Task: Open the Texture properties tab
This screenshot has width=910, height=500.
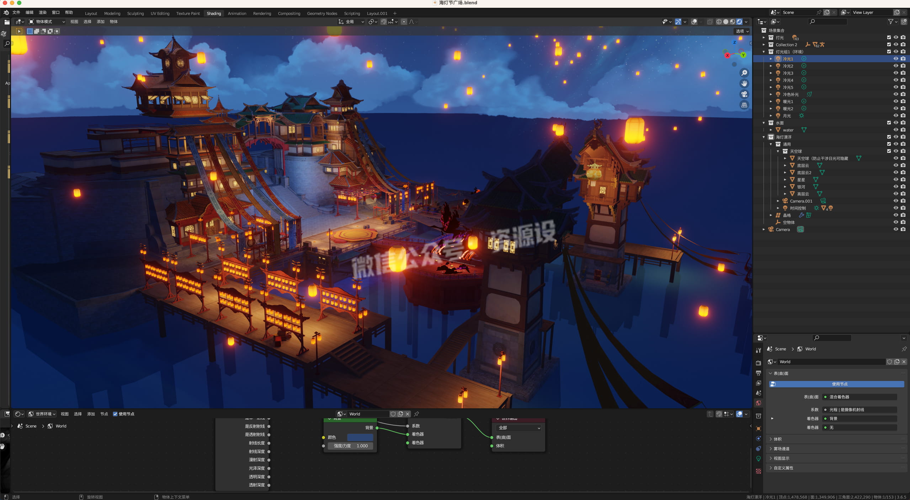Action: 759,471
